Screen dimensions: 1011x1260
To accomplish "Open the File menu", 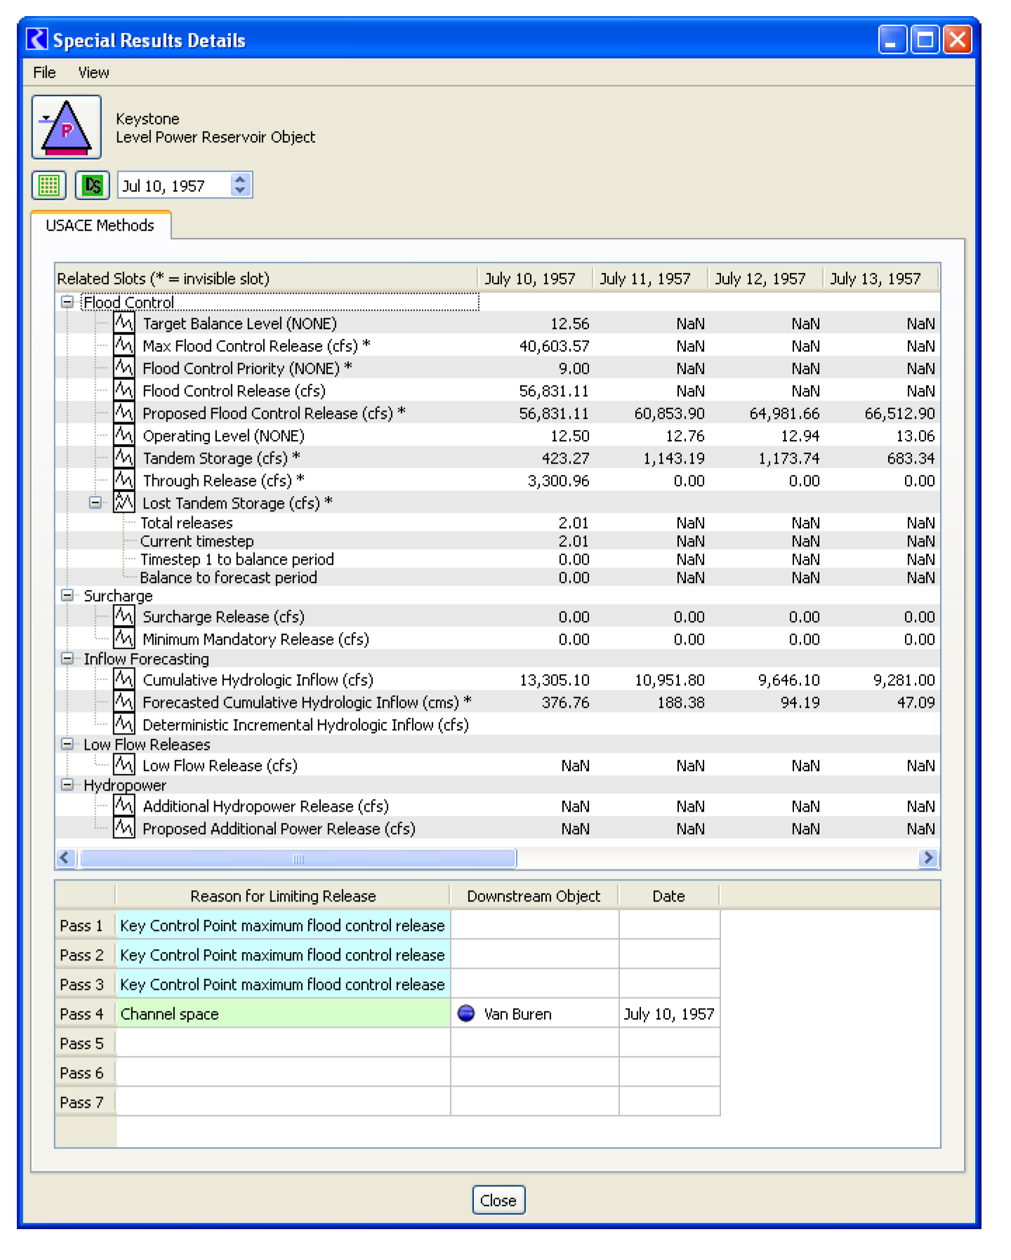I will 44,73.
